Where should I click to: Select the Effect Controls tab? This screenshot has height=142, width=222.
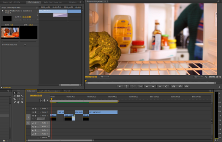point(34,2)
